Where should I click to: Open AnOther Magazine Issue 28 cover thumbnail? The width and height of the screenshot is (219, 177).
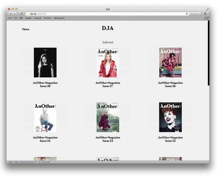tap(45, 62)
